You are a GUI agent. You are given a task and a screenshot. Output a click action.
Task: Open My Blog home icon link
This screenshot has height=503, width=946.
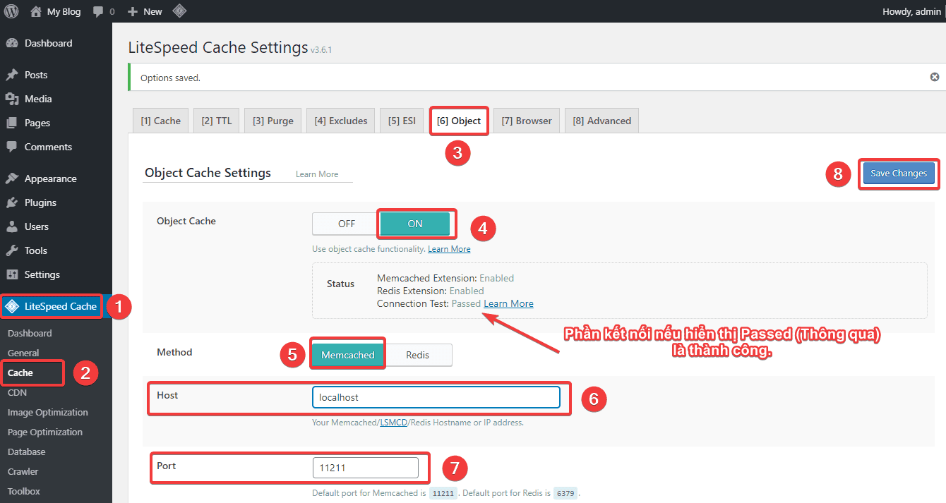[36, 11]
